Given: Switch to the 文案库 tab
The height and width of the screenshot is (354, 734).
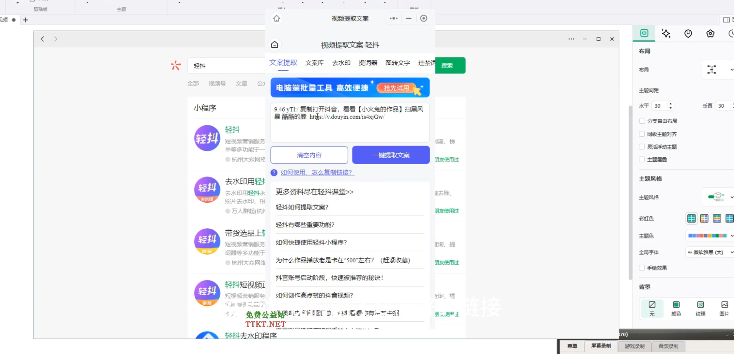Looking at the screenshot, I should tap(314, 63).
